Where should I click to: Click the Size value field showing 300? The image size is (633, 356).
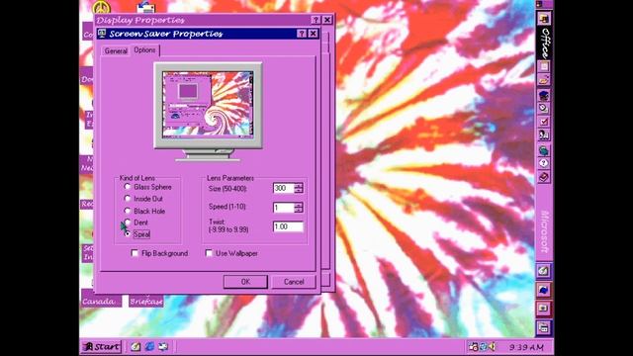coord(284,188)
